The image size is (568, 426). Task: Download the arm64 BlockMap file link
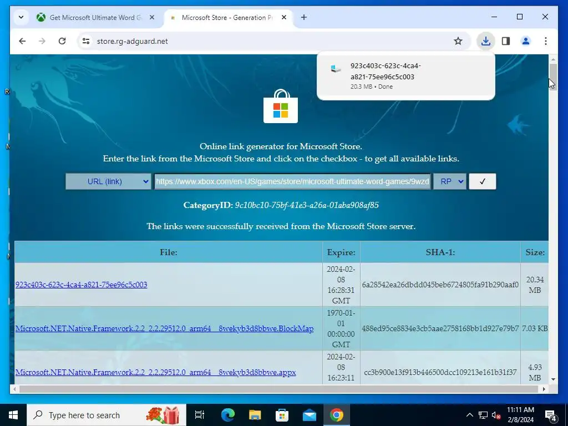(164, 328)
